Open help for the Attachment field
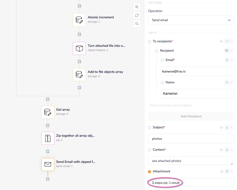 point(221,171)
